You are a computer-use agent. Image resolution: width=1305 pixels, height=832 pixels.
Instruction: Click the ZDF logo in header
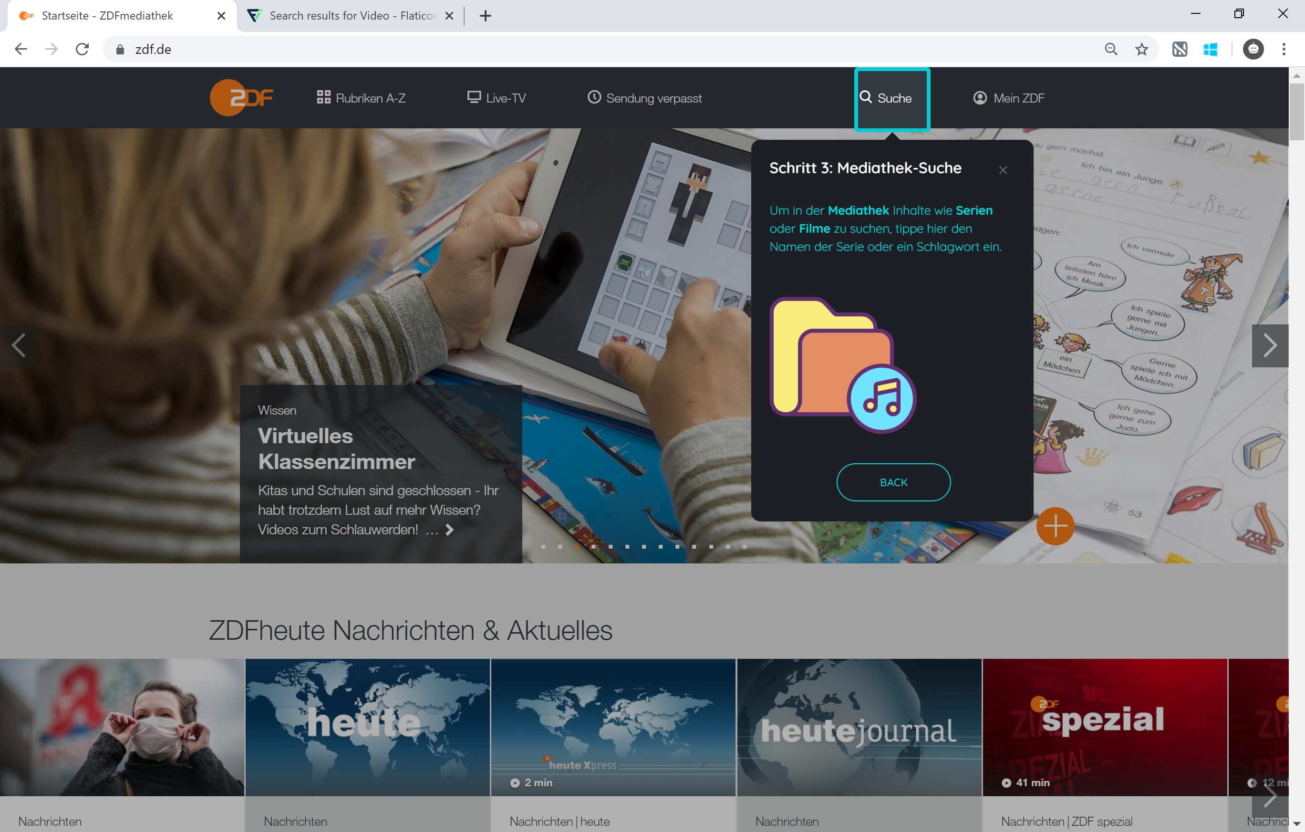pos(241,98)
